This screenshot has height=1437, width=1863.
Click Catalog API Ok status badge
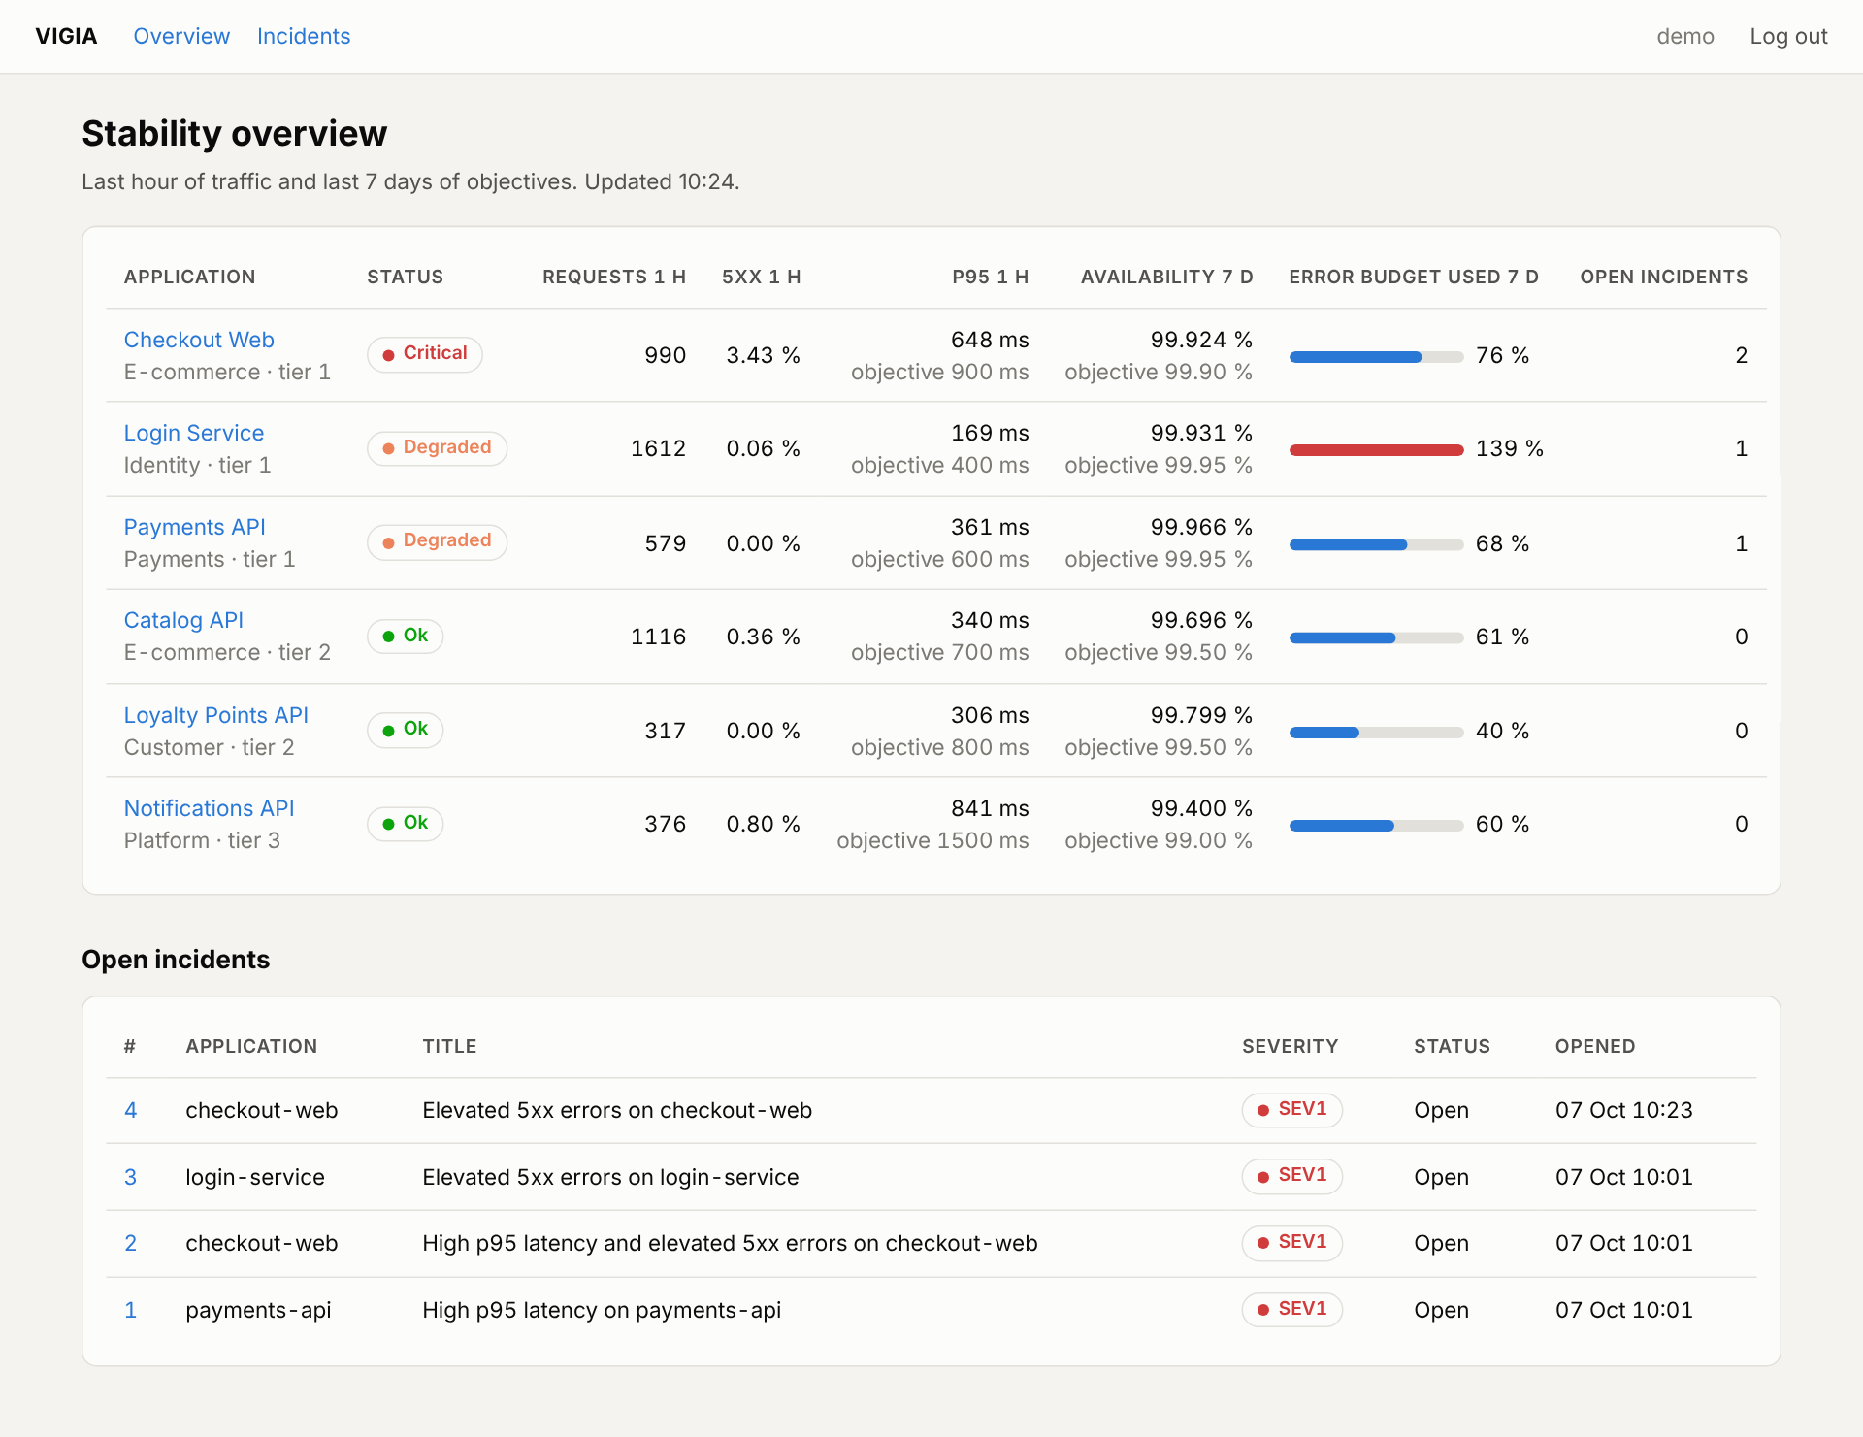click(x=406, y=637)
